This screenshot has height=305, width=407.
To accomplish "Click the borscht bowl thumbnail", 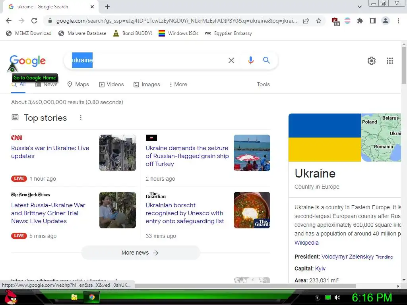I will [252, 210].
